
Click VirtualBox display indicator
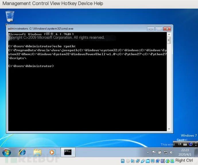[153, 161]
